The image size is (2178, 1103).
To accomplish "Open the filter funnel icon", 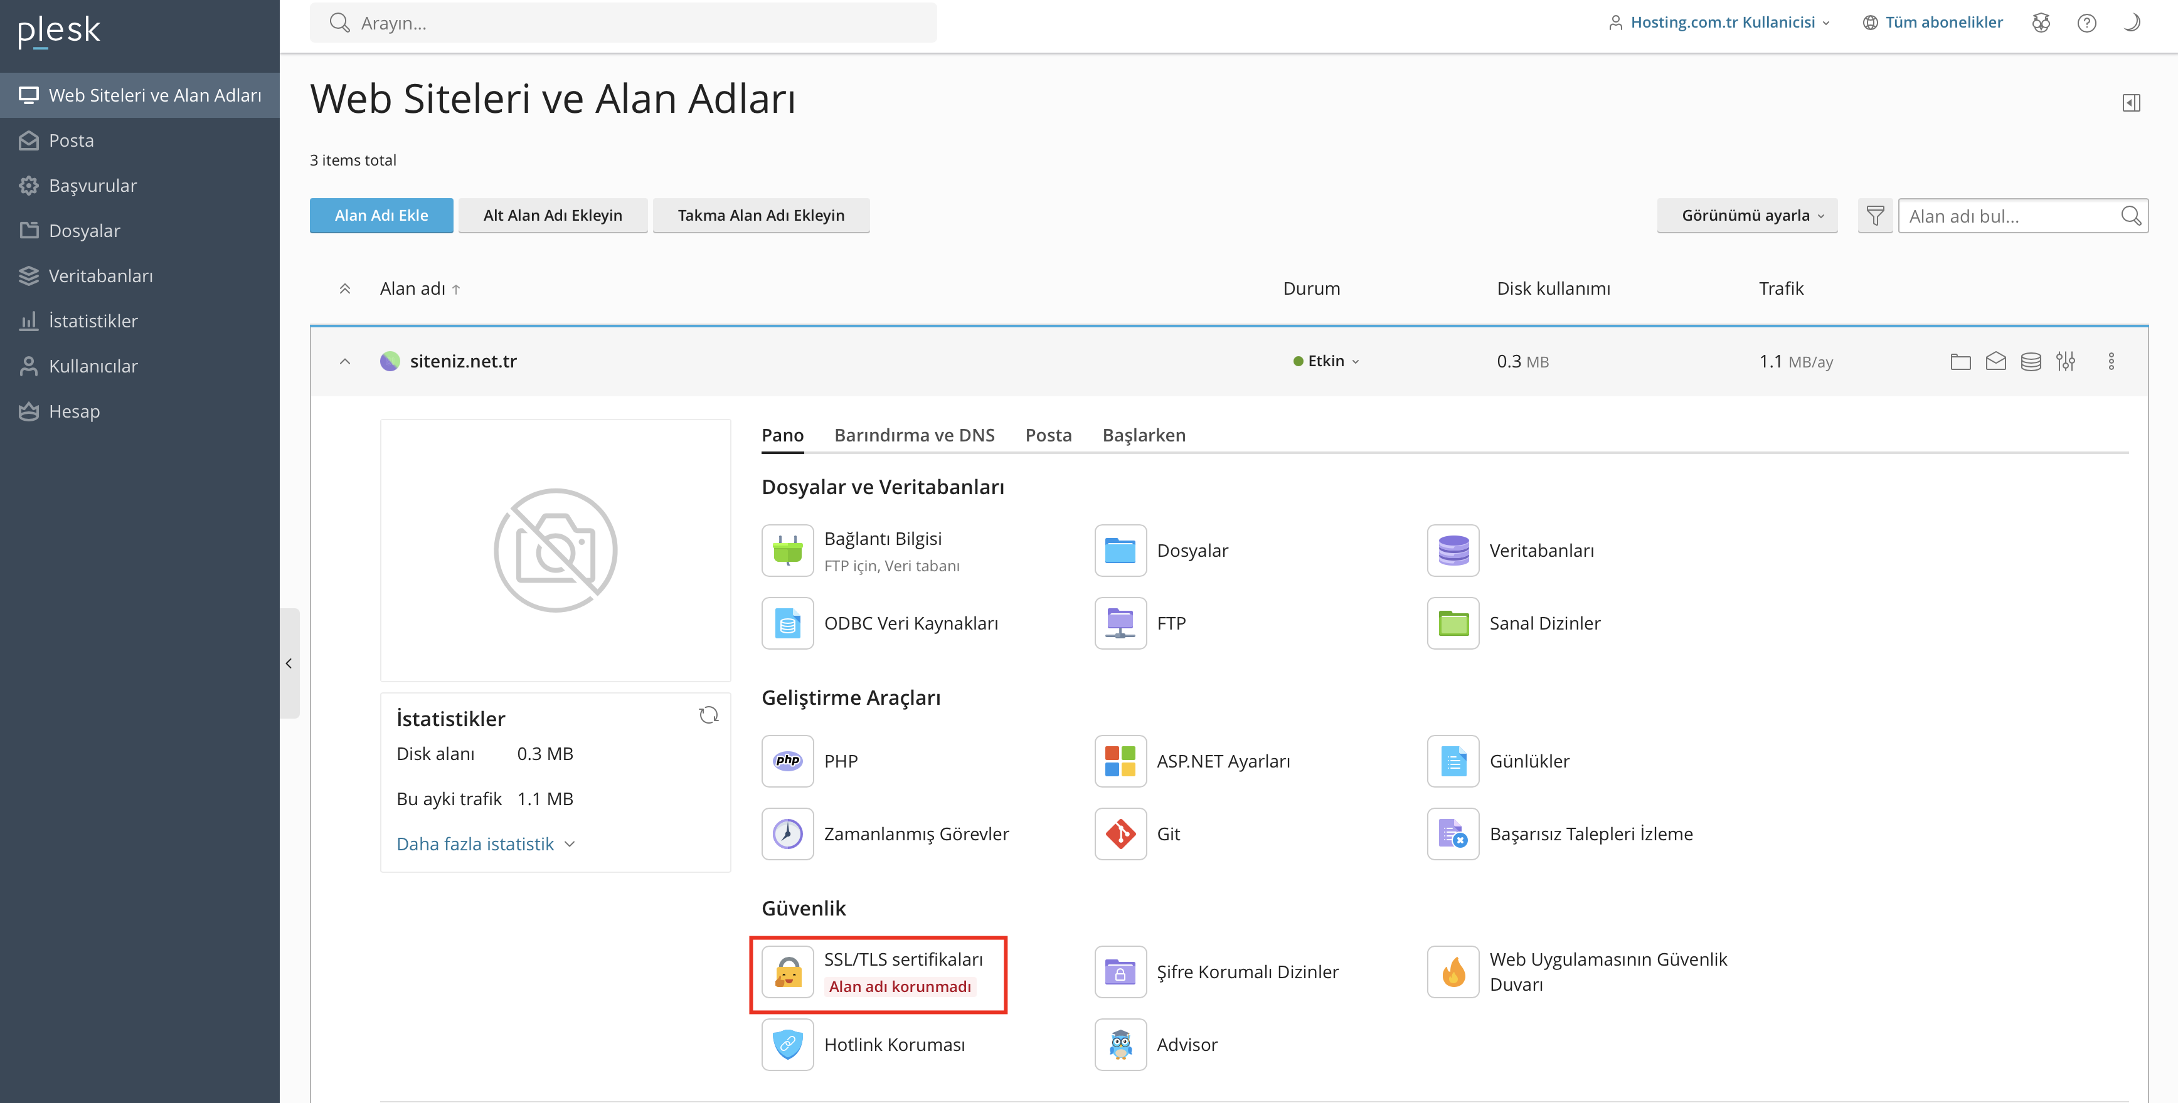I will 1874,216.
